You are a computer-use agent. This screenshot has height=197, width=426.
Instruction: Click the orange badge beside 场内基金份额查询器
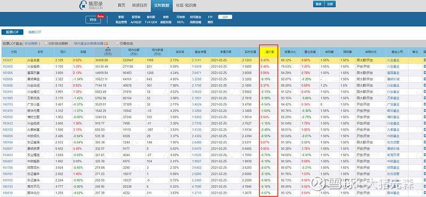pyautogui.click(x=106, y=44)
